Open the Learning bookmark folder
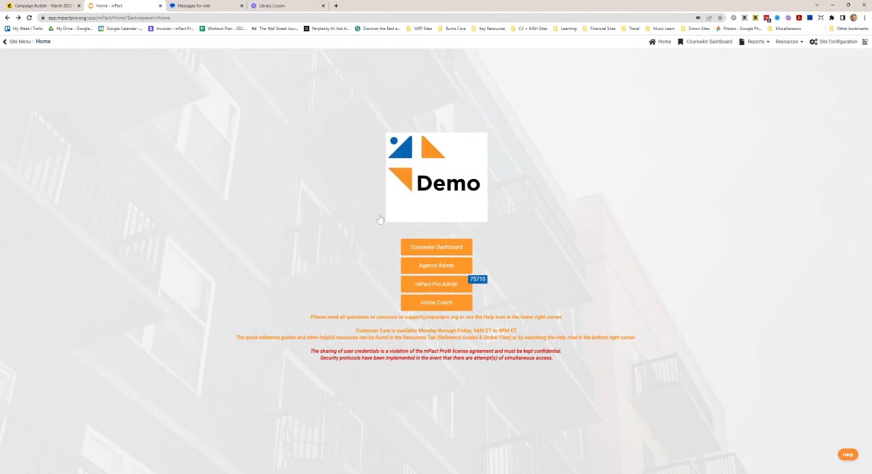This screenshot has width=872, height=474. coord(565,29)
